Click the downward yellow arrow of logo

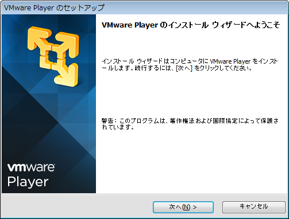click(x=66, y=76)
